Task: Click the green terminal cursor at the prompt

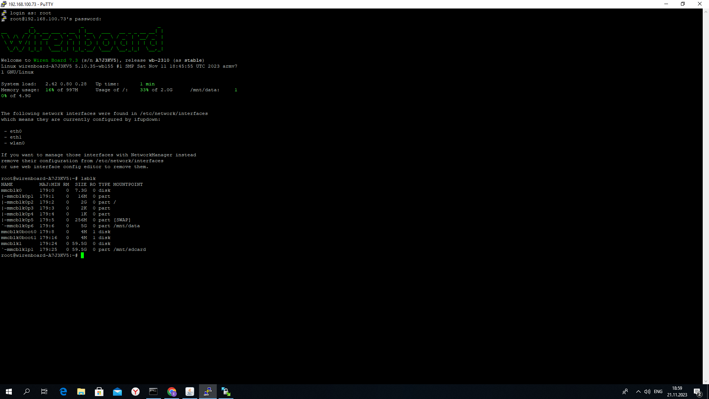Action: (x=82, y=255)
